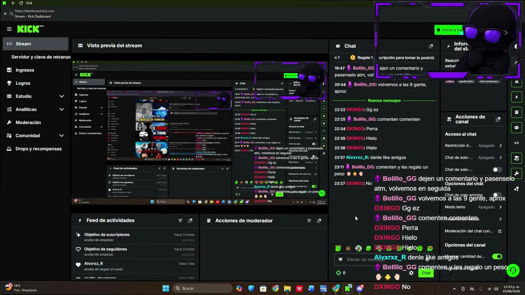This screenshot has height=295, width=525.
Task: Open the Windows Start menu
Action: 166,288
